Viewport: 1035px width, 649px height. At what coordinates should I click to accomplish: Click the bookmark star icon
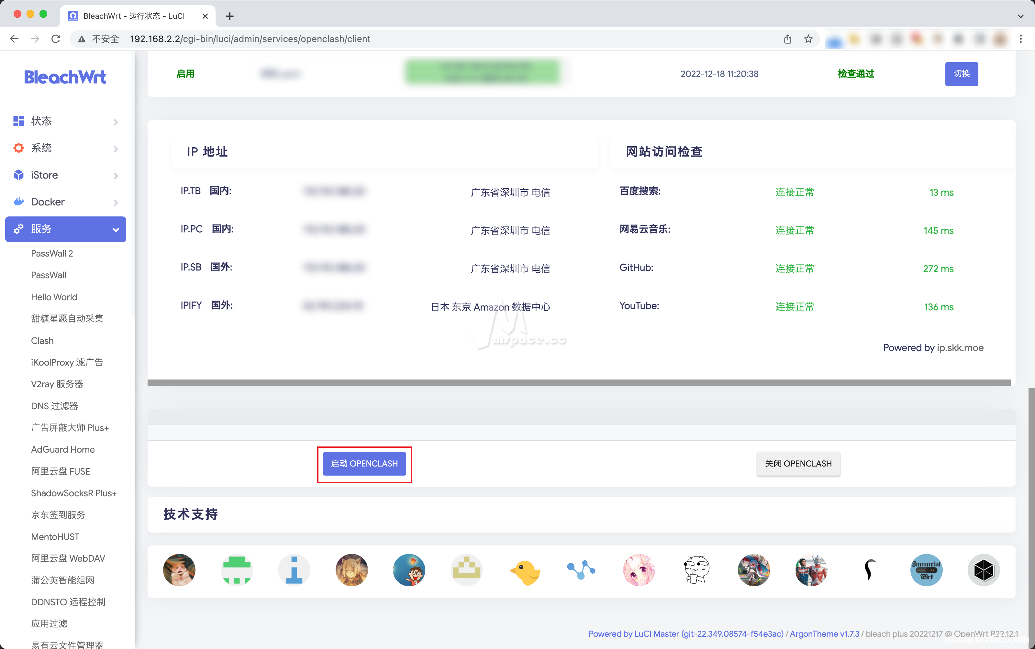[x=808, y=38]
